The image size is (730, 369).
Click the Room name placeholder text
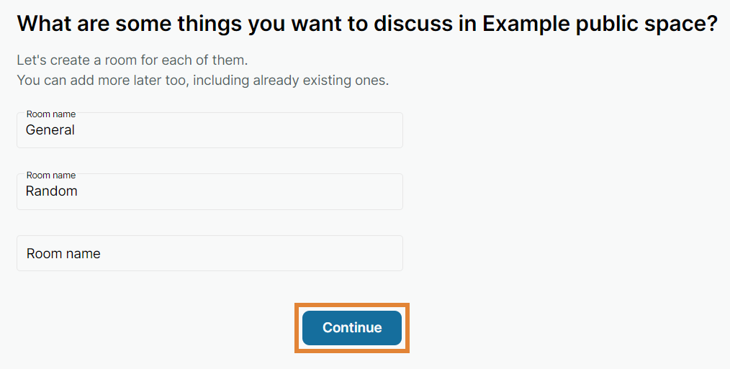coord(63,254)
